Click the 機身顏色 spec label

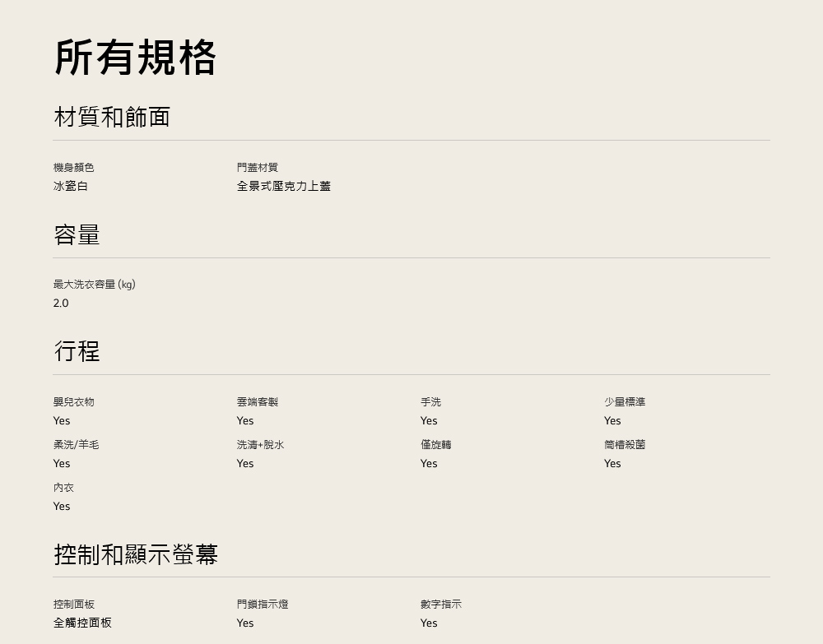[x=74, y=167]
